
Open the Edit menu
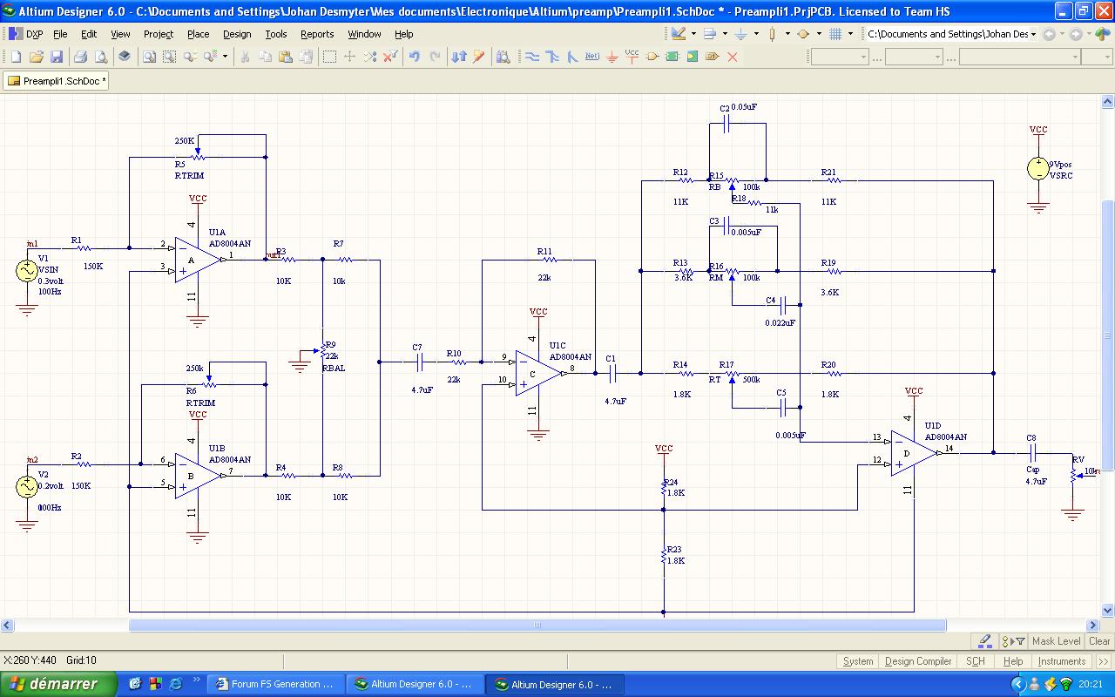(89, 34)
